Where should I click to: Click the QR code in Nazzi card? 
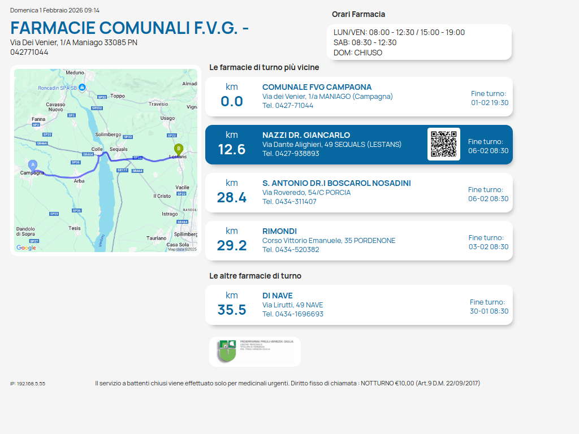tap(443, 144)
